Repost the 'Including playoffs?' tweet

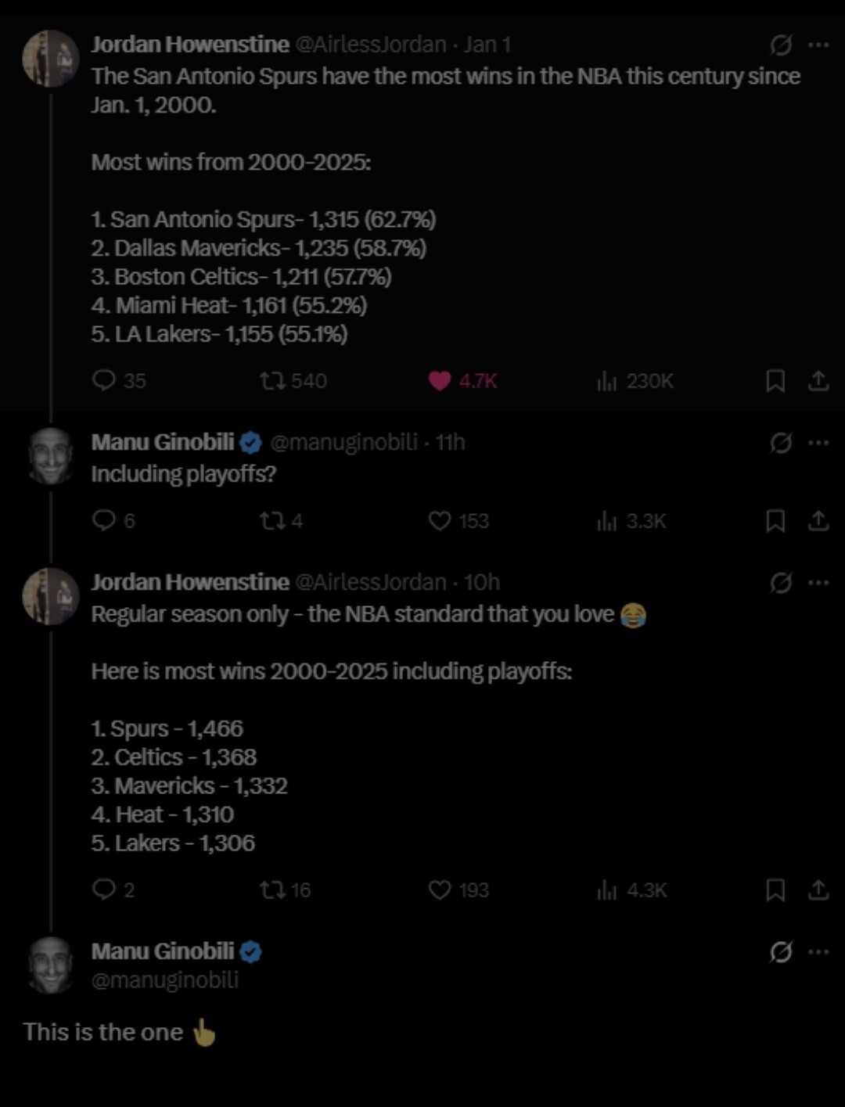click(272, 520)
